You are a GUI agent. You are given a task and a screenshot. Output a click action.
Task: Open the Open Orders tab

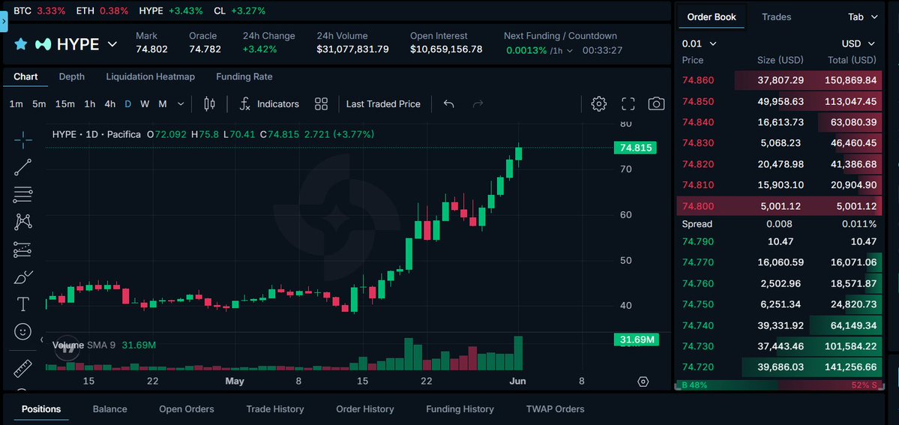pos(187,409)
